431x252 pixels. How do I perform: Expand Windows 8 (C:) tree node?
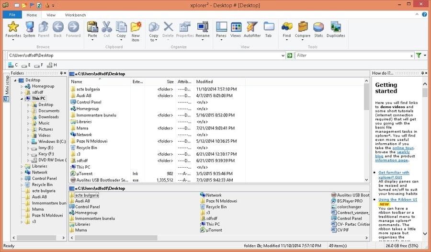[28, 142]
